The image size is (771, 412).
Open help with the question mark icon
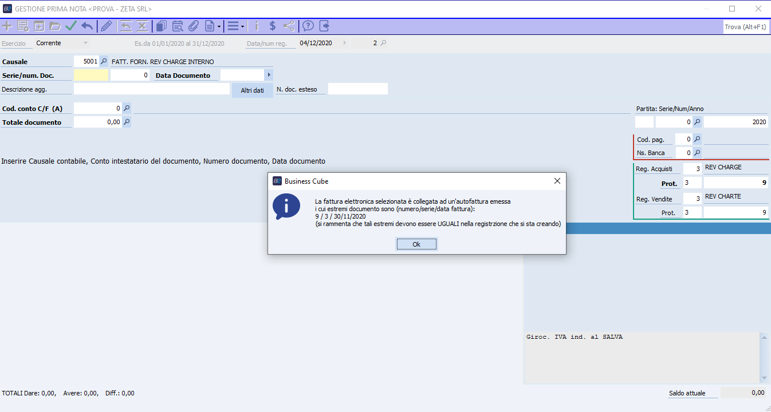pyautogui.click(x=308, y=26)
